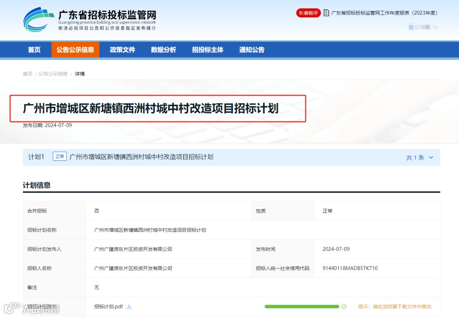Download 招标计划.pdf via download icon

[129, 306]
